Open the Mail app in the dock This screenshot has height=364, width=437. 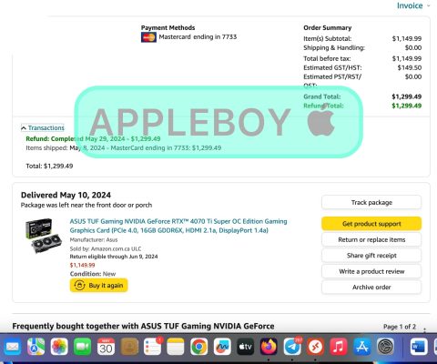12,347
